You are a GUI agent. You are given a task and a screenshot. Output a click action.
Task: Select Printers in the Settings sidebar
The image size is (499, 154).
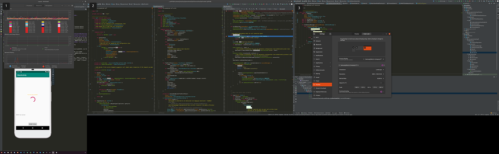click(322, 95)
